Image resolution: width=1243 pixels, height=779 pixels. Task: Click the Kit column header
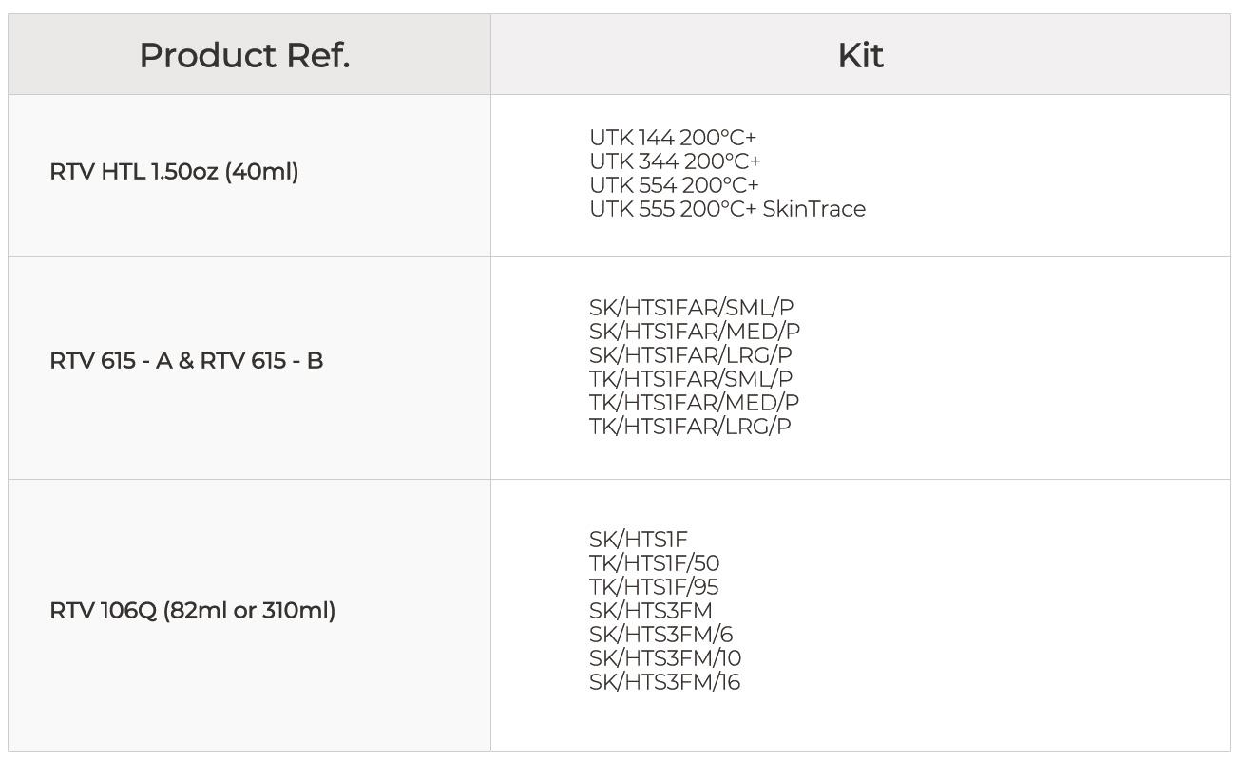pos(860,56)
